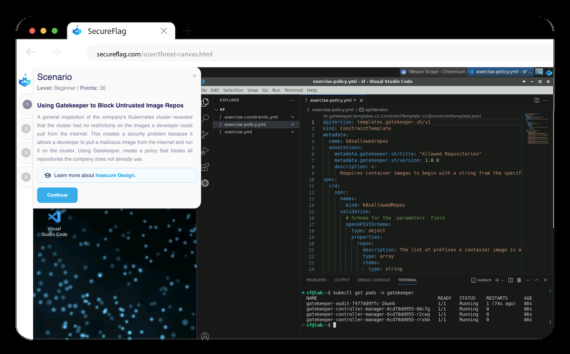Screen dimensions: 570x354
Task: Open the Source Control view icon
Action: [x=206, y=134]
